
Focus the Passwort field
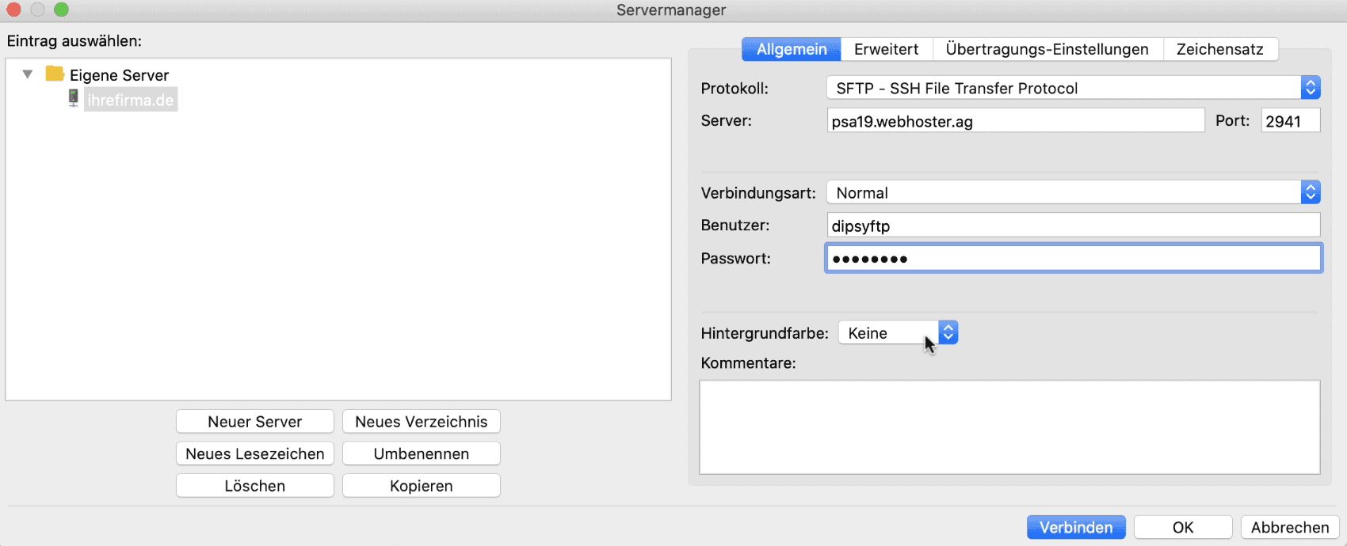[1074, 258]
